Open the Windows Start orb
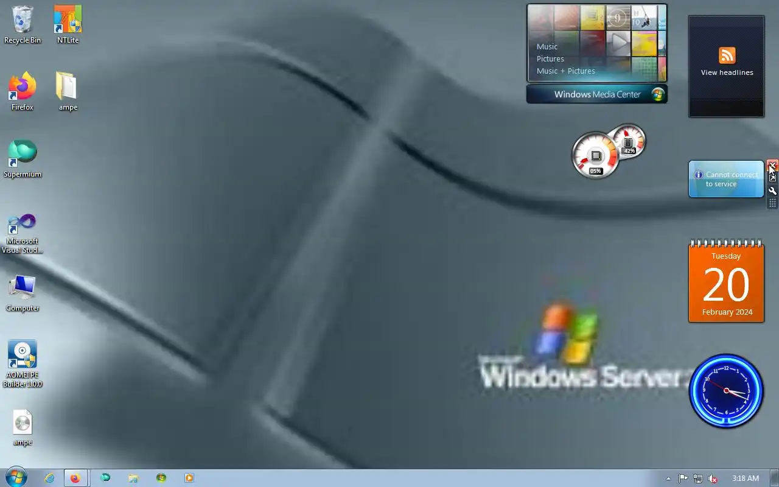Image resolution: width=779 pixels, height=487 pixels. point(15,478)
